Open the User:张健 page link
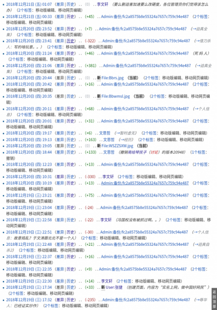 (114, 287)
